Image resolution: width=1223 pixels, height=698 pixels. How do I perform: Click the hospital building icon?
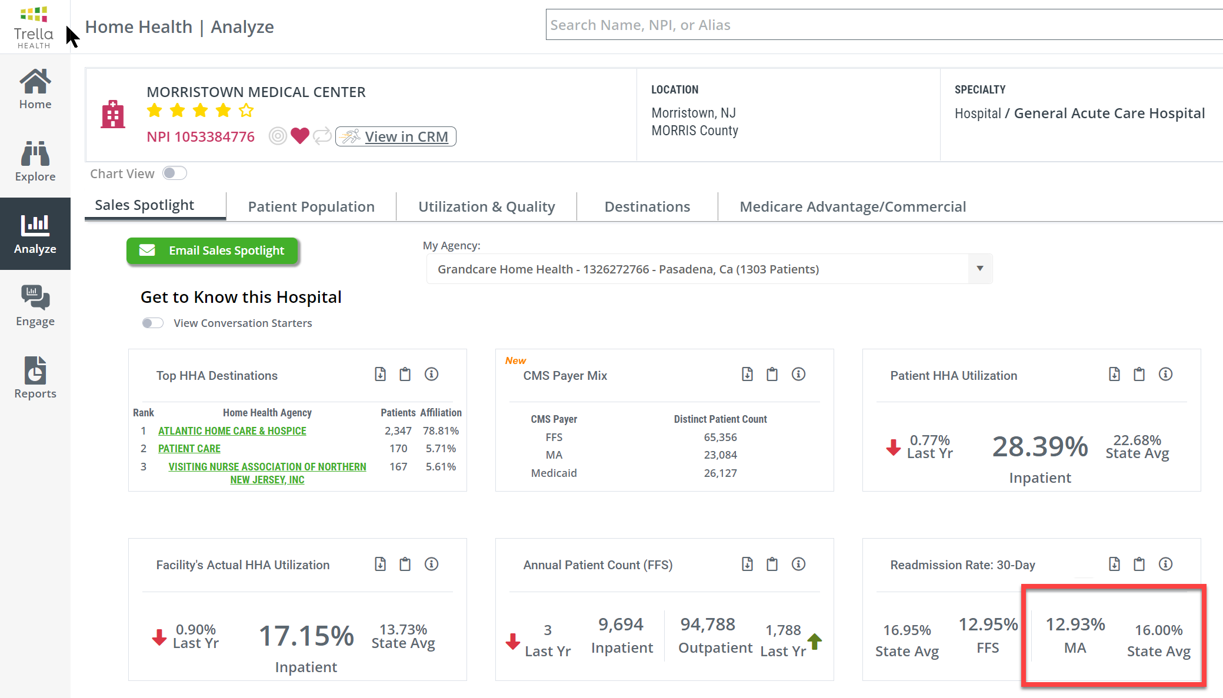point(113,114)
